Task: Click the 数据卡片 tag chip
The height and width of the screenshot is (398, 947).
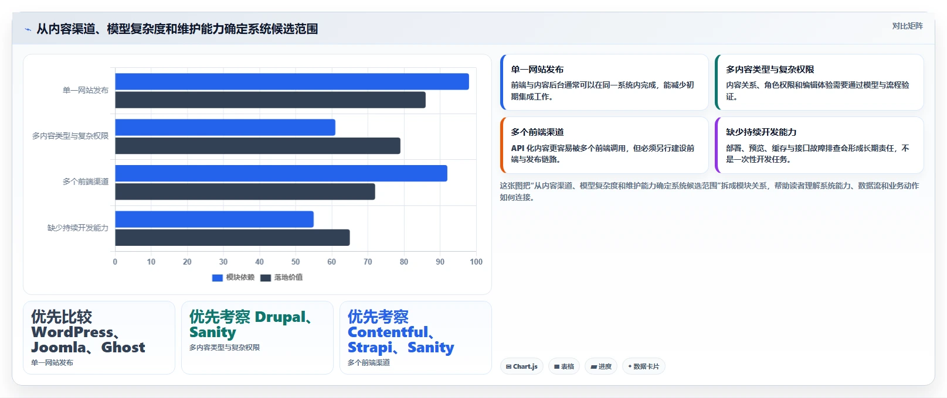Action: tap(644, 366)
